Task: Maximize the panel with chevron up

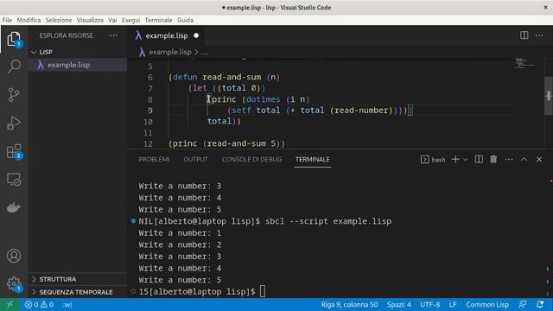Action: pos(524,159)
